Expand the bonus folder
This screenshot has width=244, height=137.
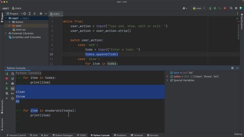coord(10,22)
